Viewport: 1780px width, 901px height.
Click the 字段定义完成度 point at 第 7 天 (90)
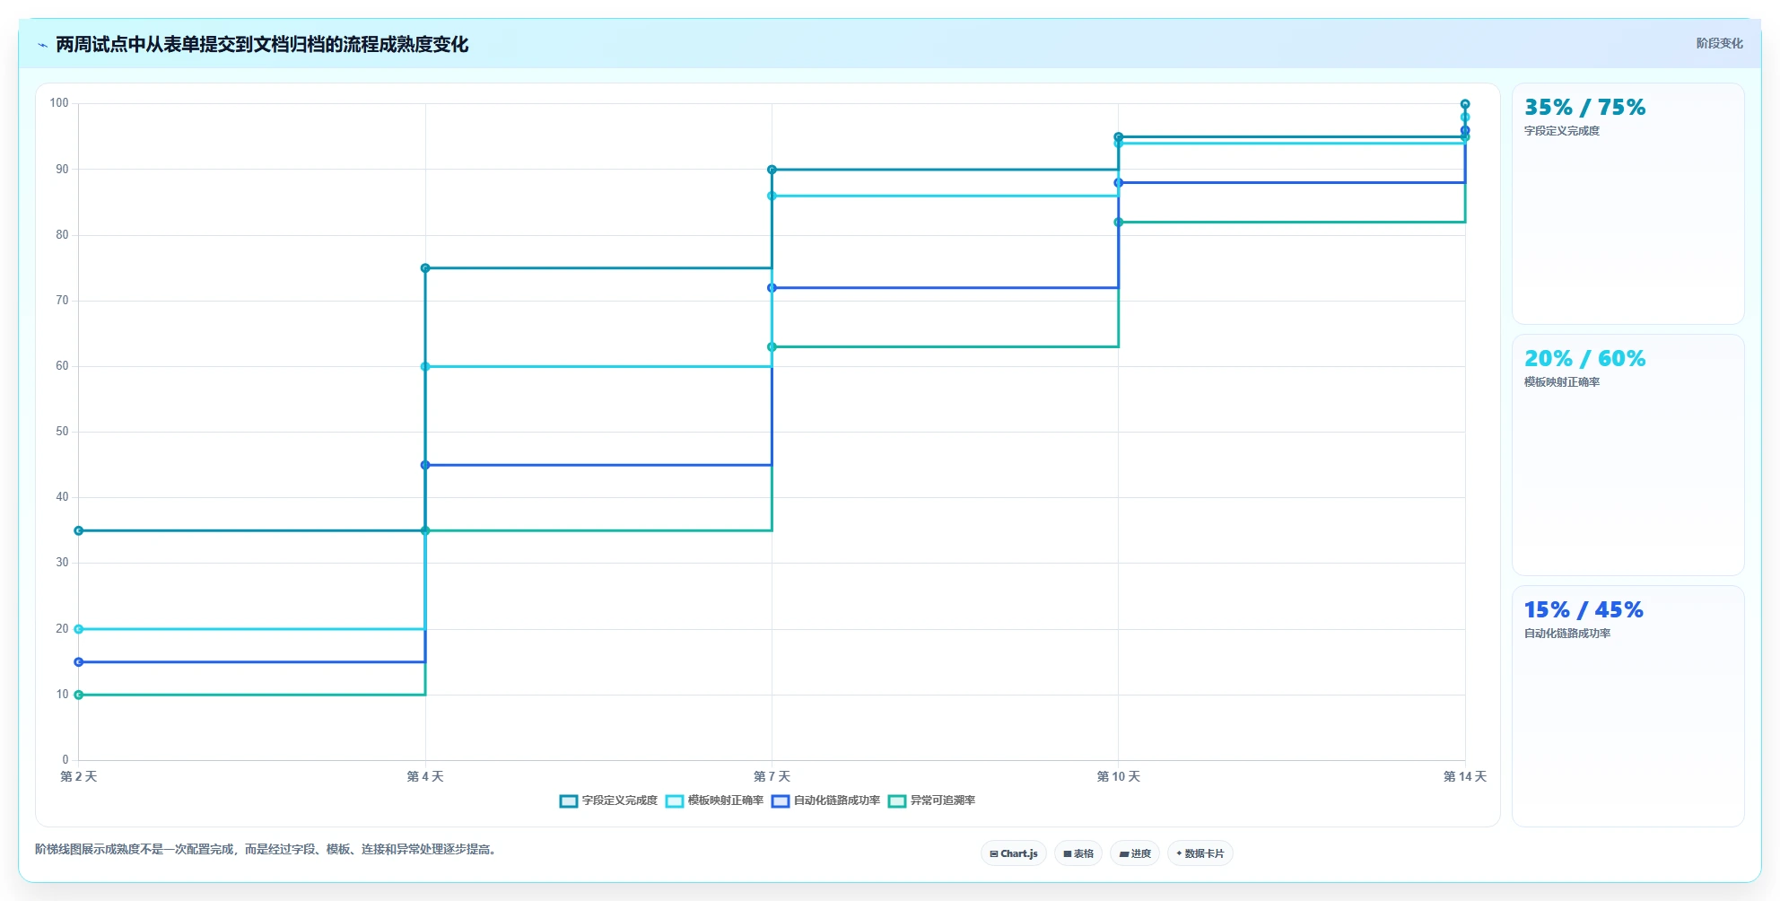coord(772,170)
